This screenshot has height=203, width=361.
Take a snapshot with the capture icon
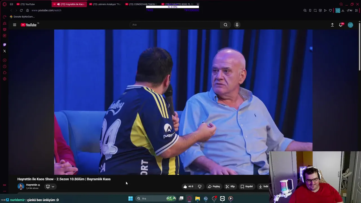point(315,10)
